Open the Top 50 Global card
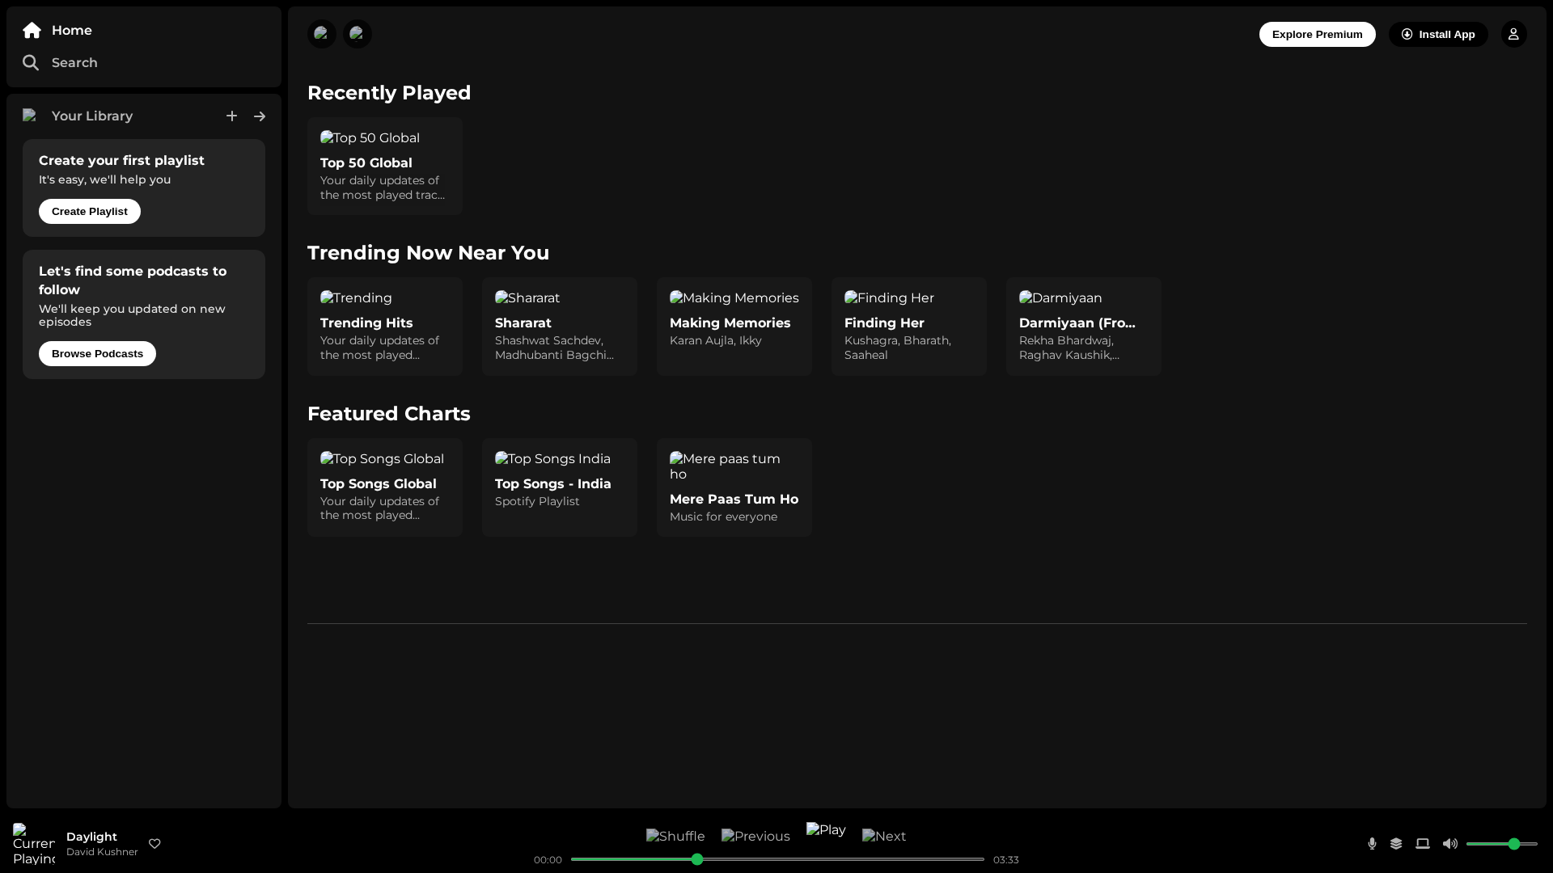Viewport: 1553px width, 873px height. [385, 166]
